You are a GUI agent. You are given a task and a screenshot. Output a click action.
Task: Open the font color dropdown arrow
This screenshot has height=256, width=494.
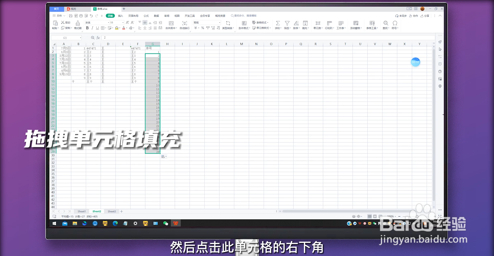tap(126, 28)
